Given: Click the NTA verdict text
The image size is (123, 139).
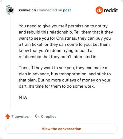Looking at the screenshot, I should pyautogui.click(x=23, y=97).
